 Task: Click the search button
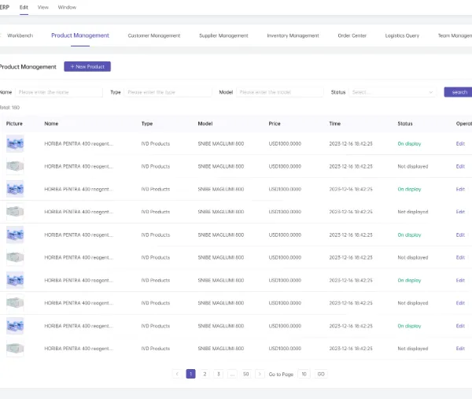pyautogui.click(x=459, y=92)
